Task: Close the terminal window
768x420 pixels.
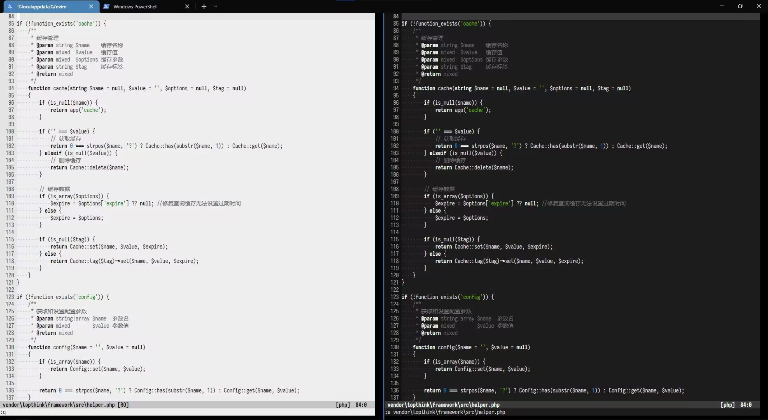Action: tap(759, 6)
